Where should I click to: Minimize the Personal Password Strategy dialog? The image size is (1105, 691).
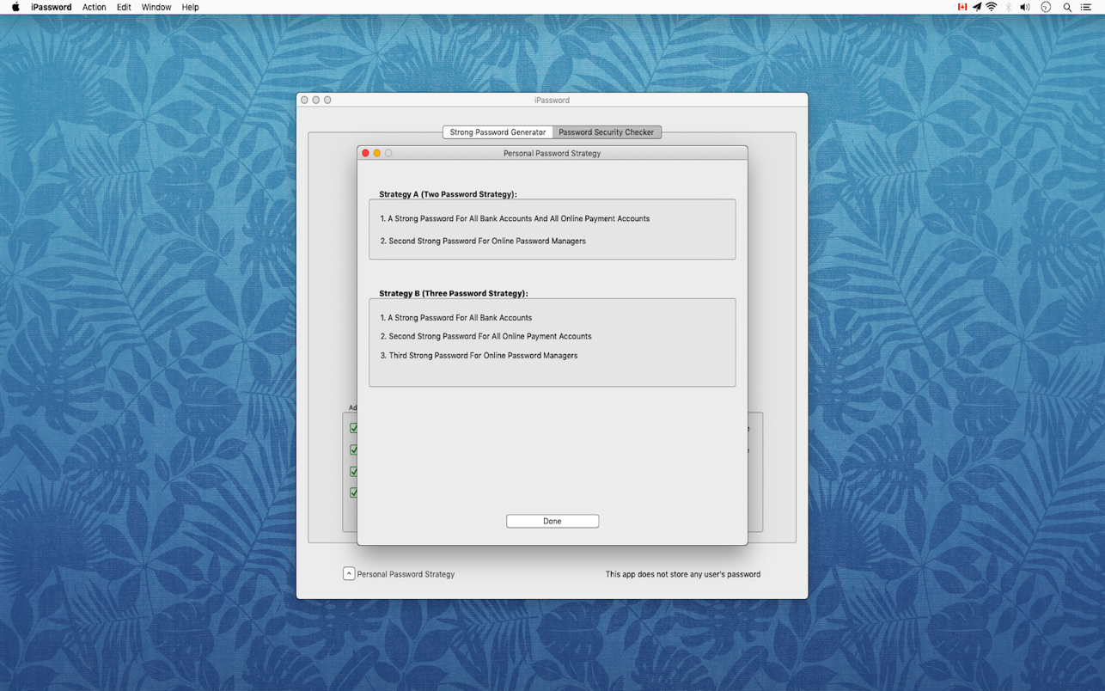pos(376,153)
